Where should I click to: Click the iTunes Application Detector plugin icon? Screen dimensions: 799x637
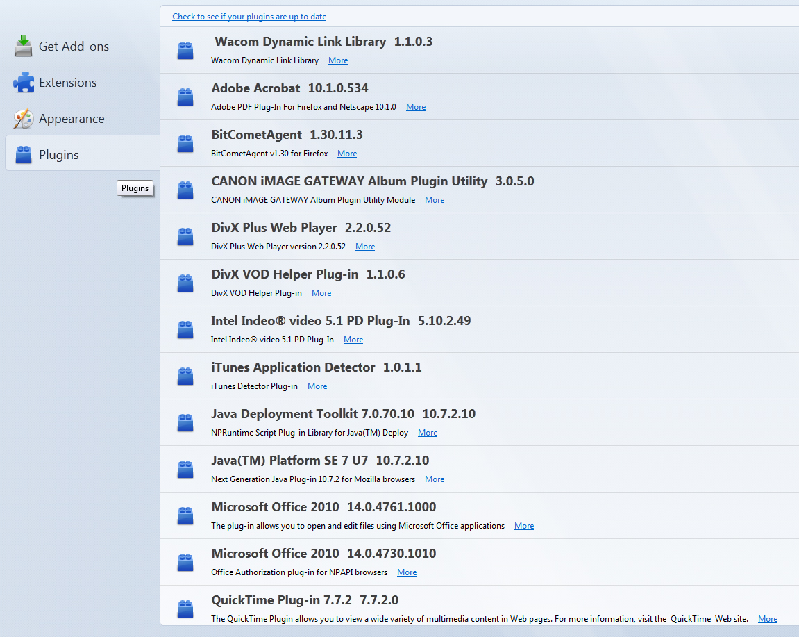pyautogui.click(x=185, y=376)
